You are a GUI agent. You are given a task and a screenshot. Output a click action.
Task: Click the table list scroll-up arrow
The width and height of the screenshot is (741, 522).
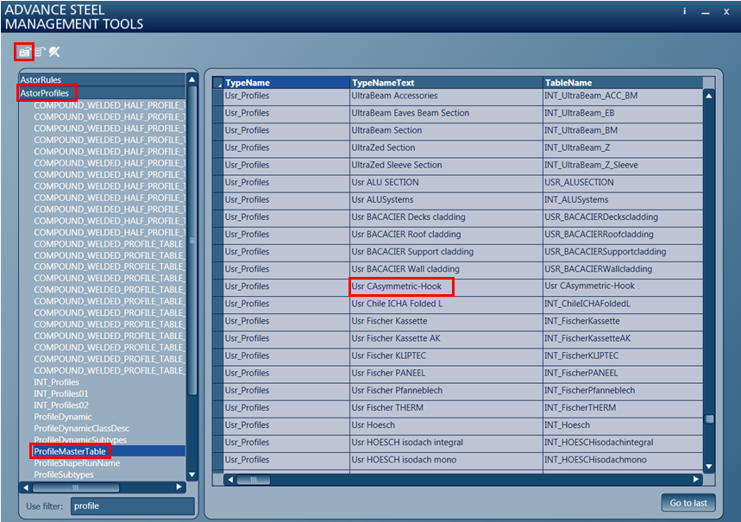click(192, 79)
